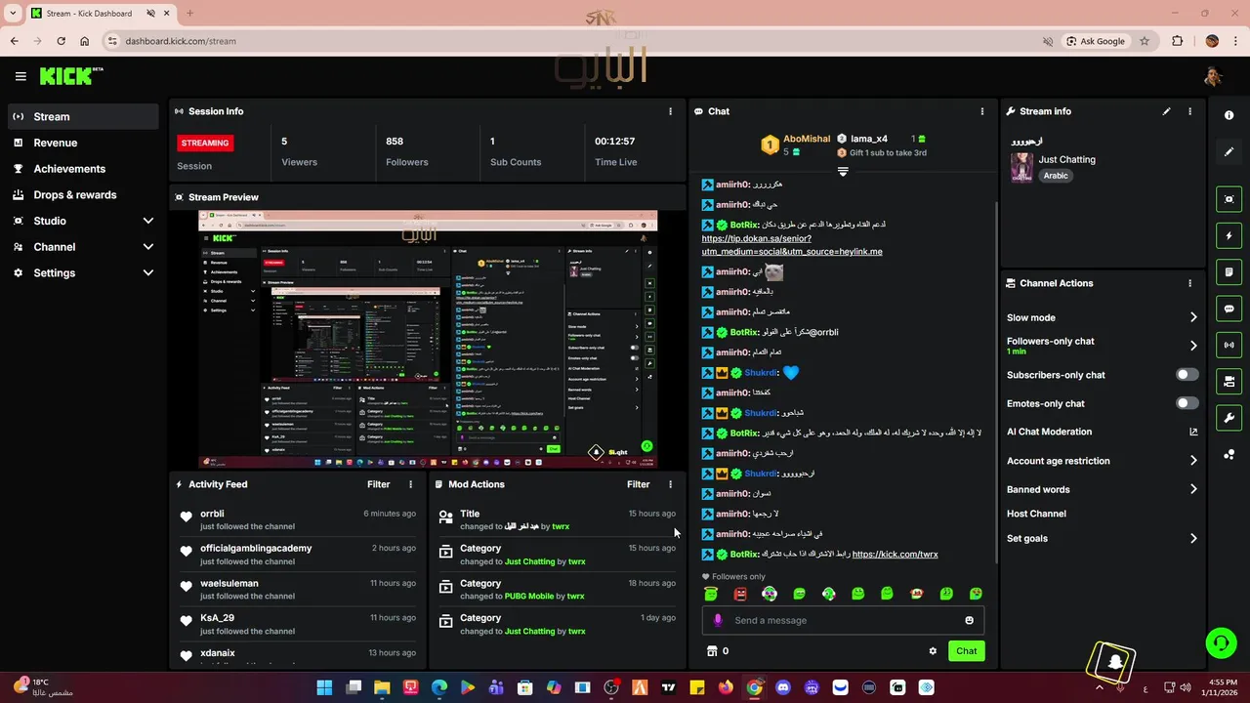Open Discord from the taskbar
Screen dimensions: 1250x703
782,687
